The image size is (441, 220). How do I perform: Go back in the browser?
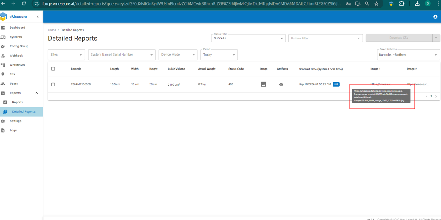click(3, 3)
